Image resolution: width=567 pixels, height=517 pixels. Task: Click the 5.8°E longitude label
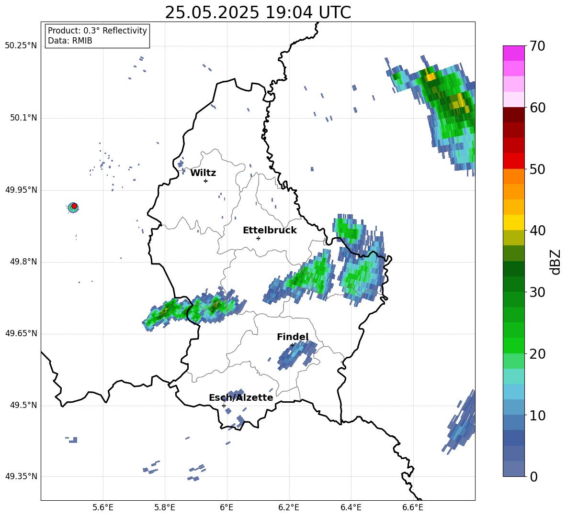point(165,508)
